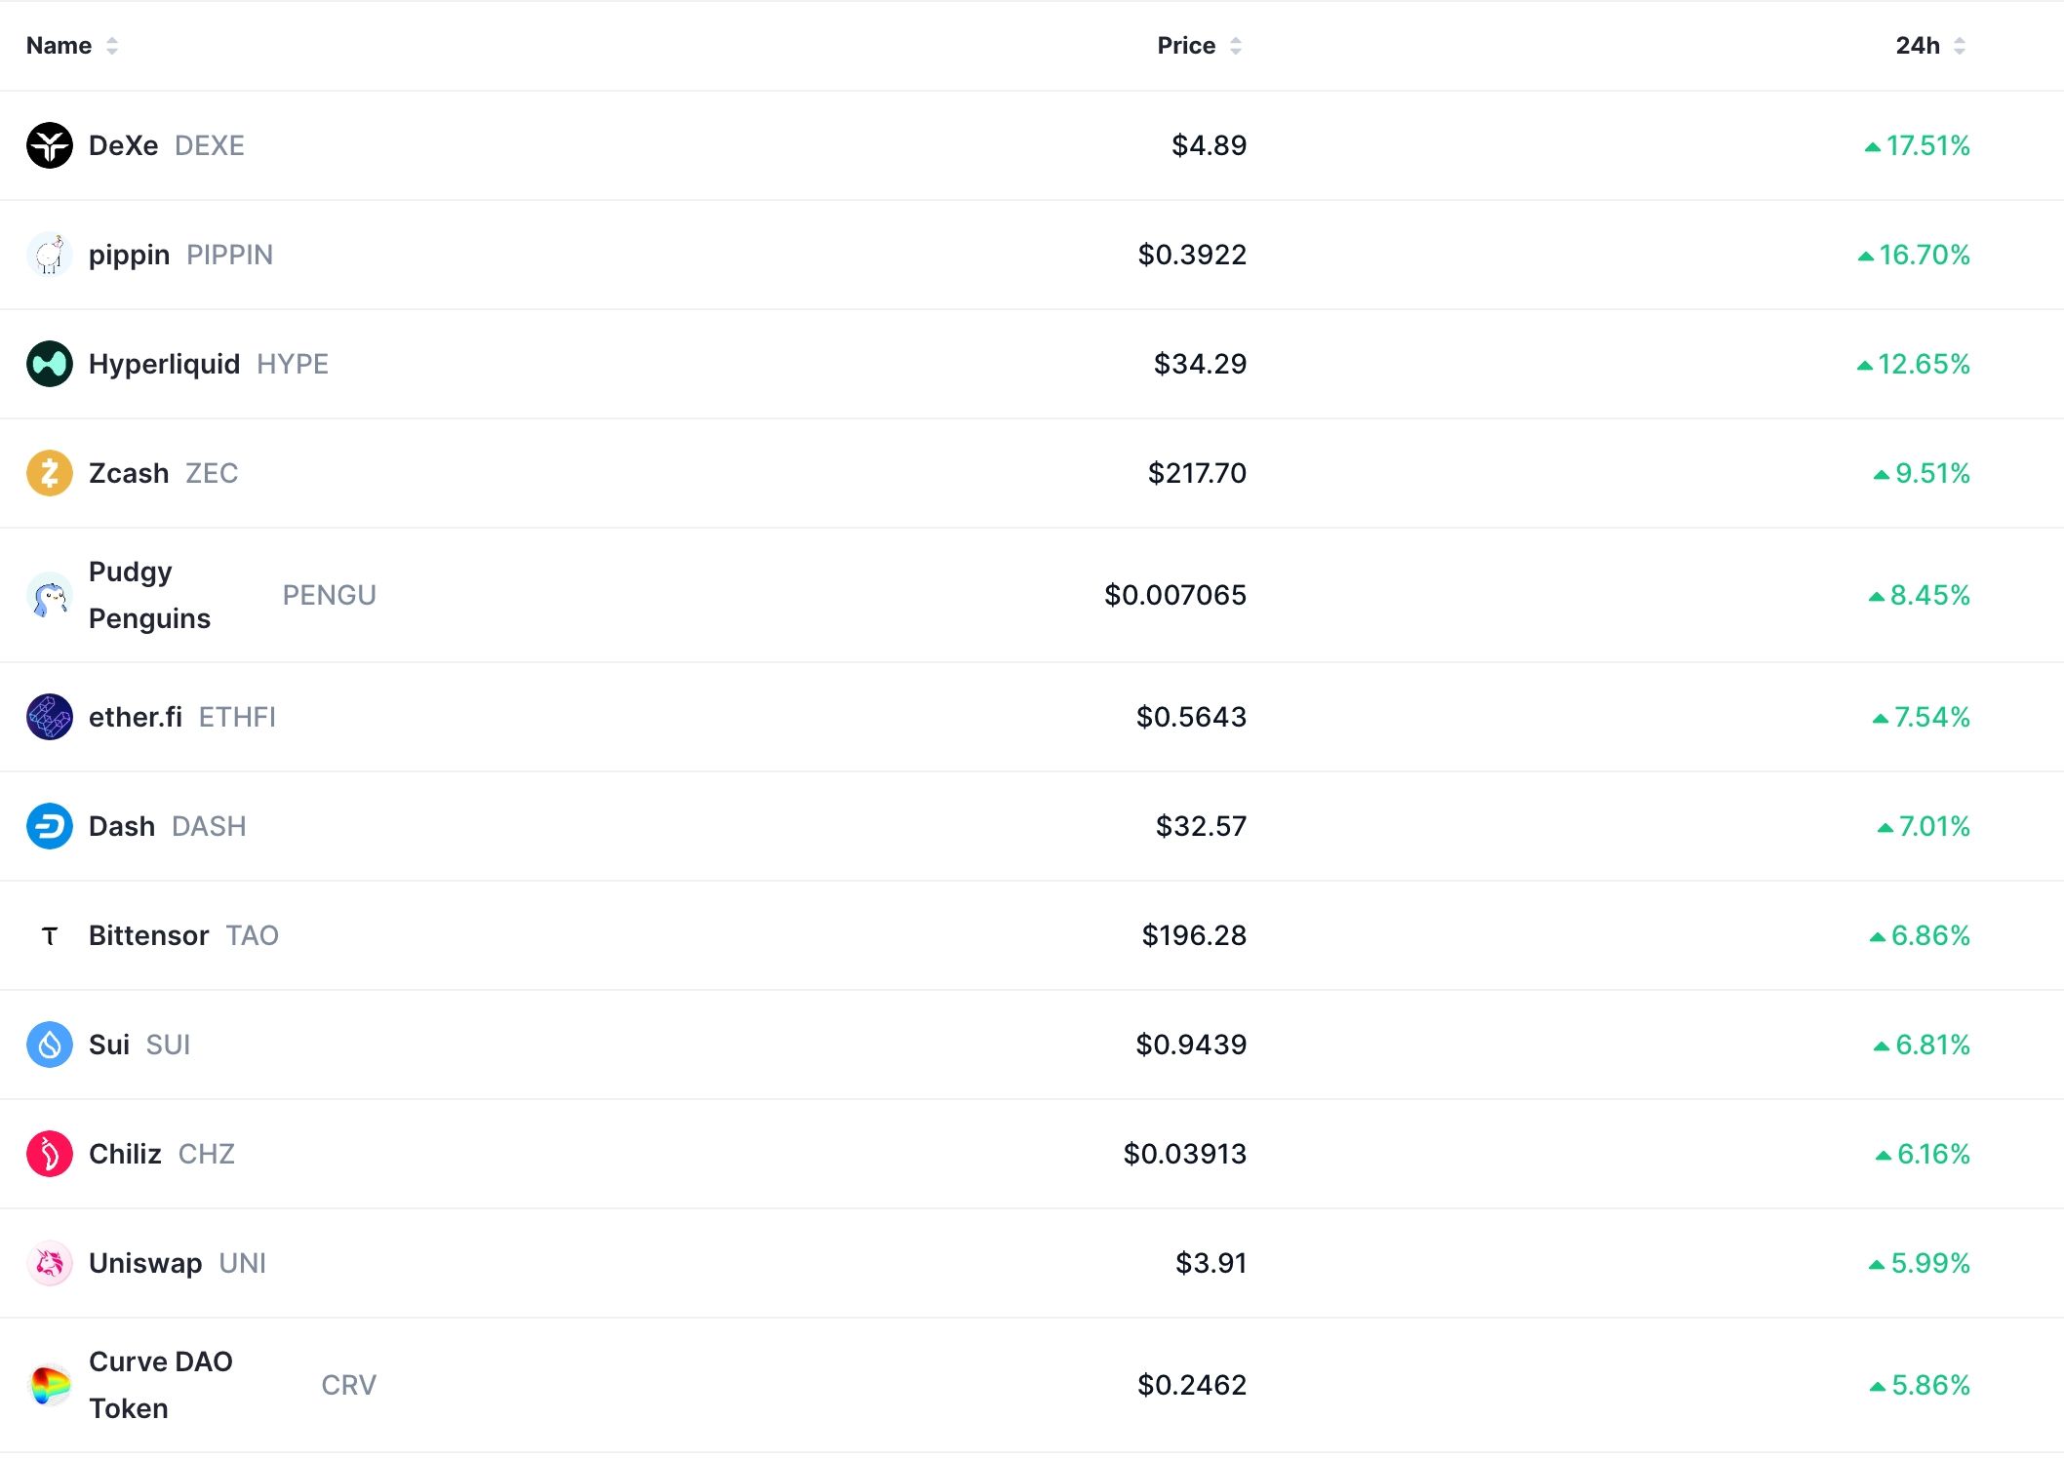
Task: Open the Hyperliquid coin name link
Action: click(164, 364)
